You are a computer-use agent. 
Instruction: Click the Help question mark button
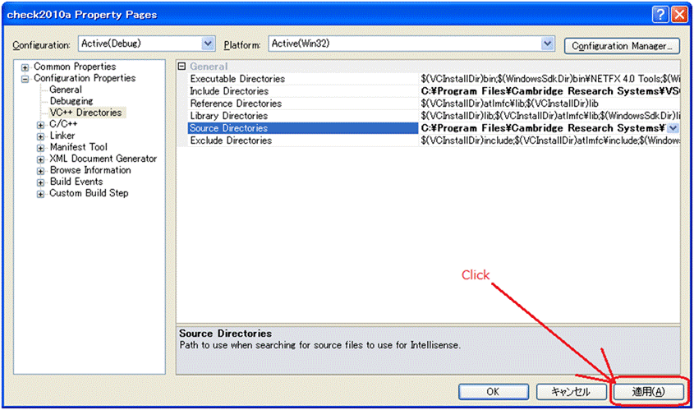(x=660, y=14)
